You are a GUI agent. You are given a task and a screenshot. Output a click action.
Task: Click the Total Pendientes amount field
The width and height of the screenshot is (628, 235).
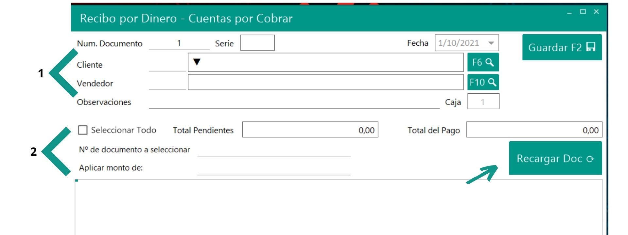(x=310, y=130)
